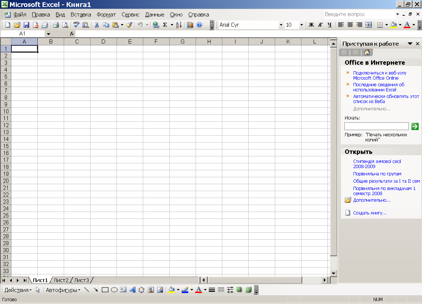Open the Paste options dropdown arrow
This screenshot has height=304, width=422.
click(122, 25)
